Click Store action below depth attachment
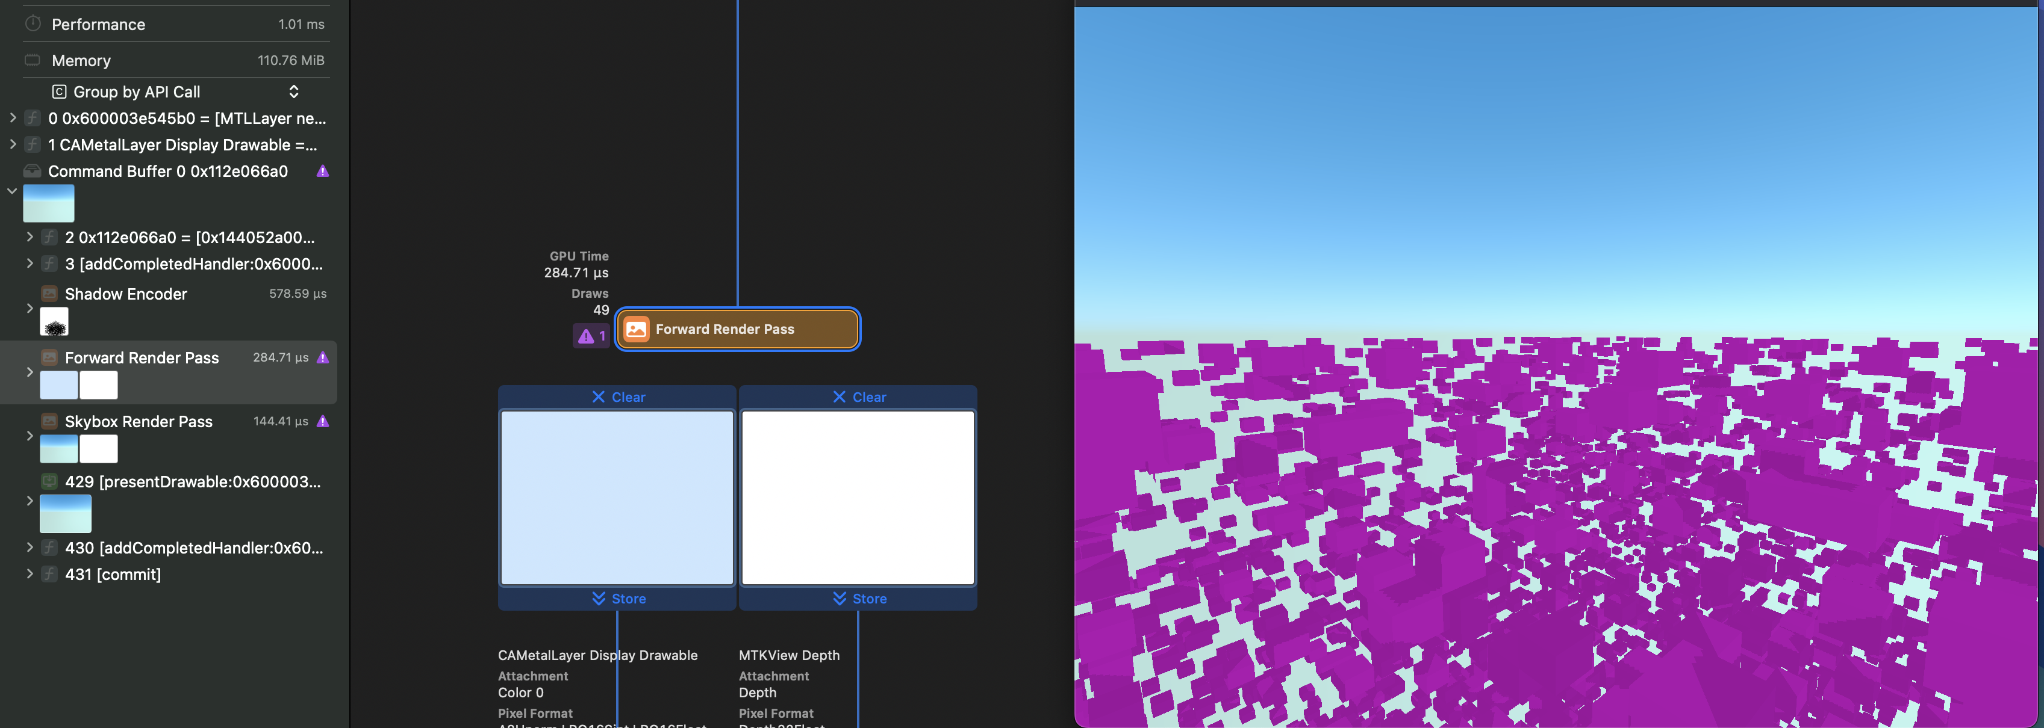This screenshot has width=2044, height=728. coord(859,599)
